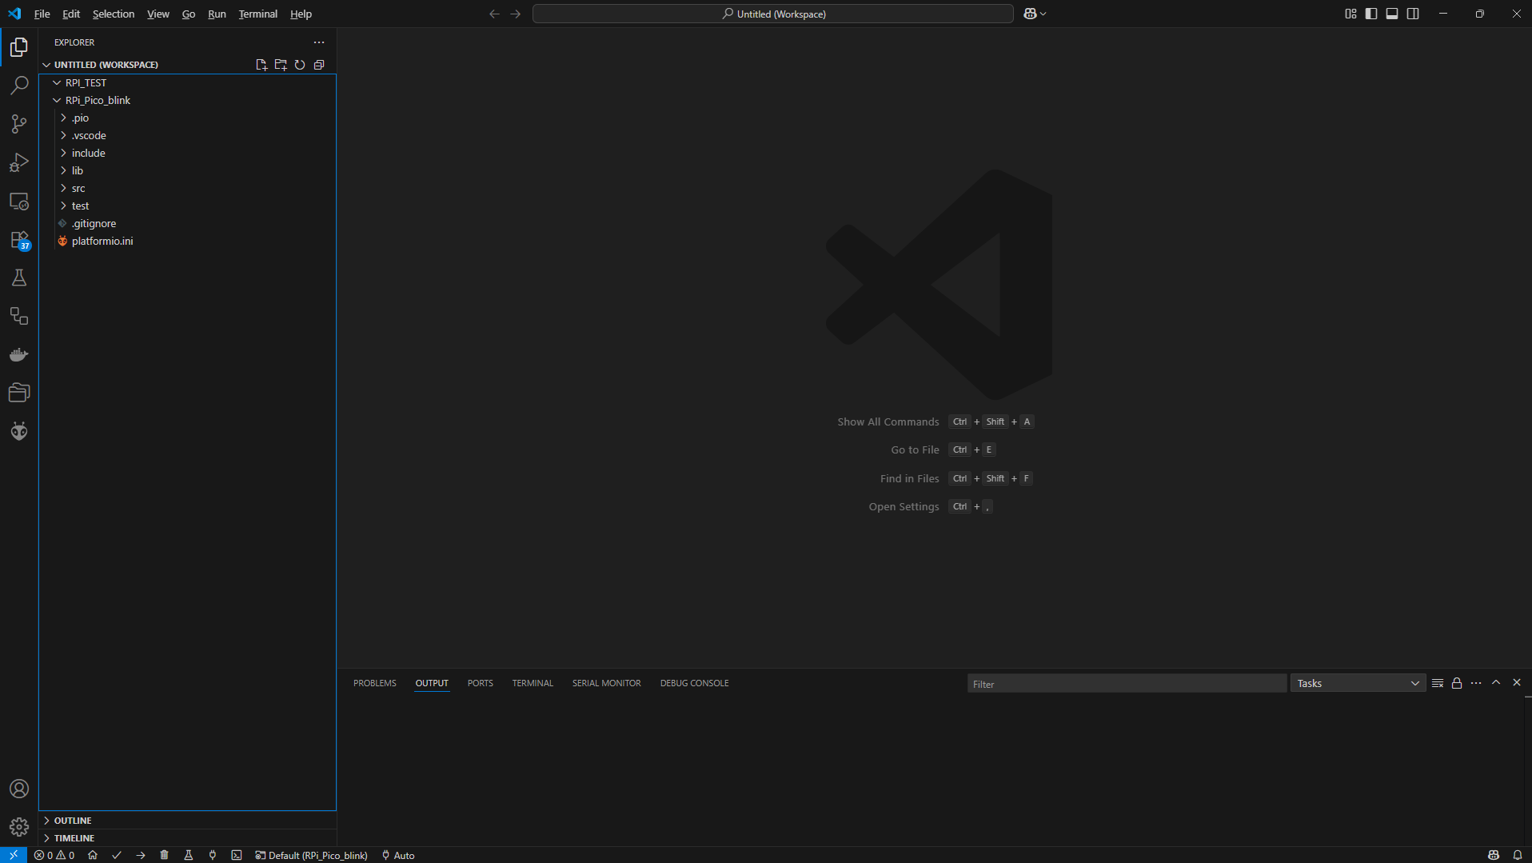Switch to the TERMINAL tab
Image resolution: width=1532 pixels, height=863 pixels.
tap(533, 683)
